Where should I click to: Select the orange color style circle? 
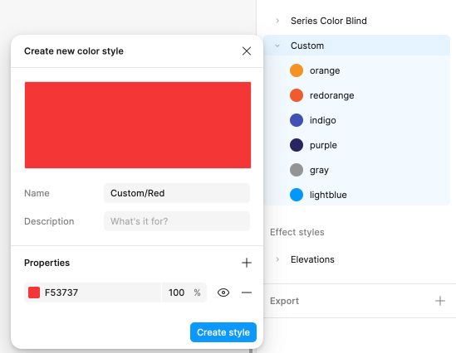tap(297, 70)
